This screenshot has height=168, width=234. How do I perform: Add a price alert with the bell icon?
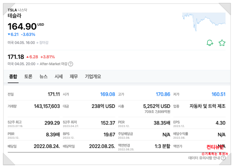point(210,43)
